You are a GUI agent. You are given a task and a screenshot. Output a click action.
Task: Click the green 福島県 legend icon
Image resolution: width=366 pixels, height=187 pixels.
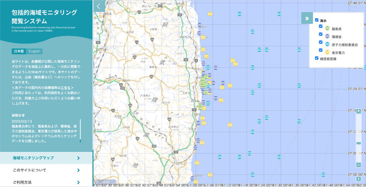(327, 28)
